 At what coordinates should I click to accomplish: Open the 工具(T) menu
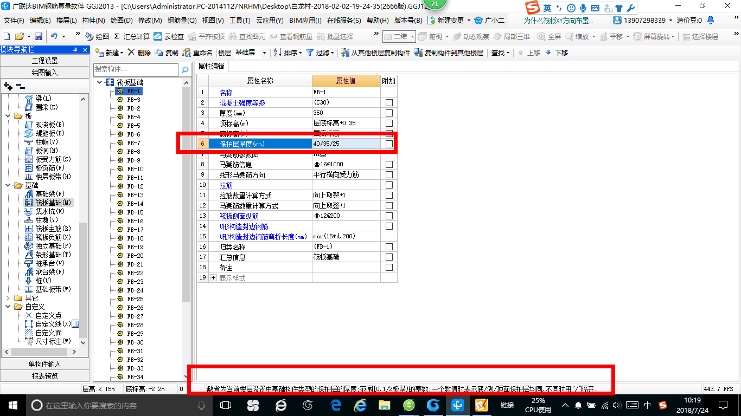pyautogui.click(x=240, y=20)
